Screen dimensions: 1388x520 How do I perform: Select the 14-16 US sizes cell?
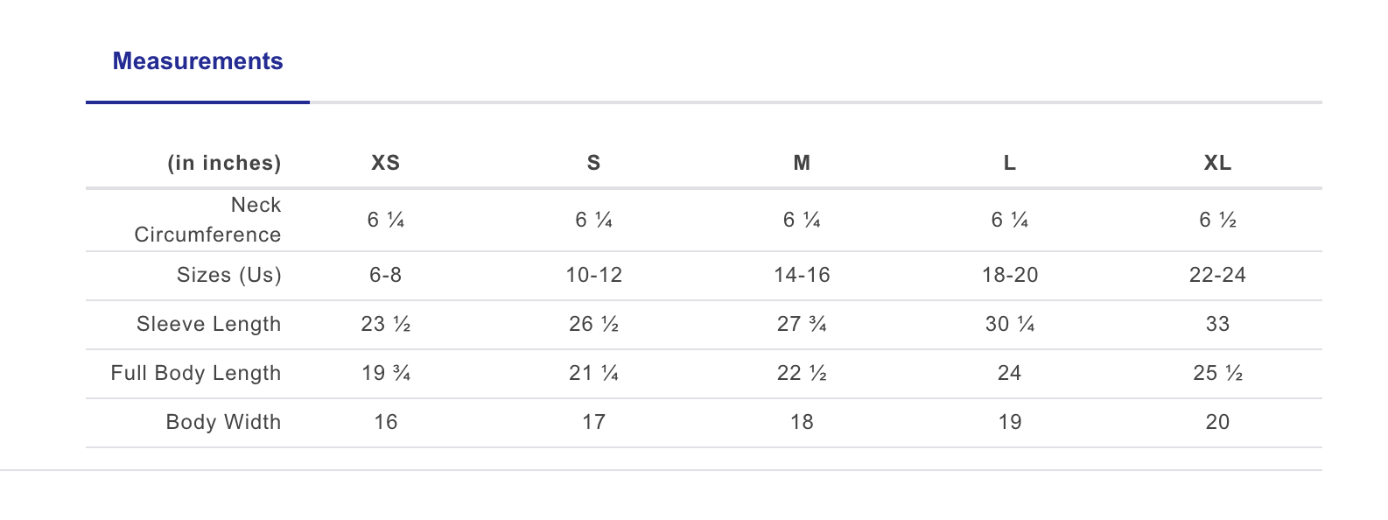point(802,275)
